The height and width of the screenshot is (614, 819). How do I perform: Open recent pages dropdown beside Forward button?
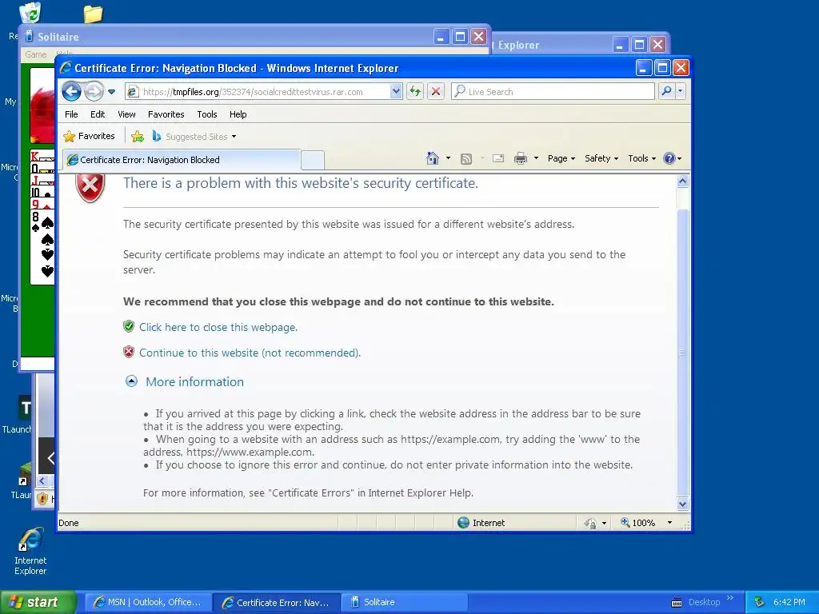click(112, 92)
